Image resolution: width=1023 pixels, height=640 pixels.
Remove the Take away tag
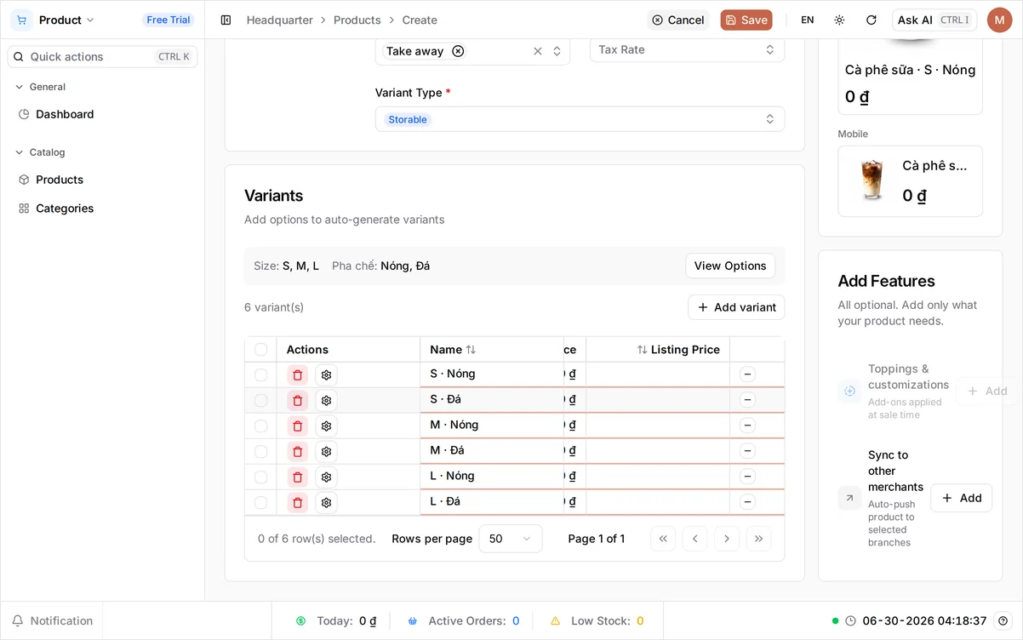point(458,51)
